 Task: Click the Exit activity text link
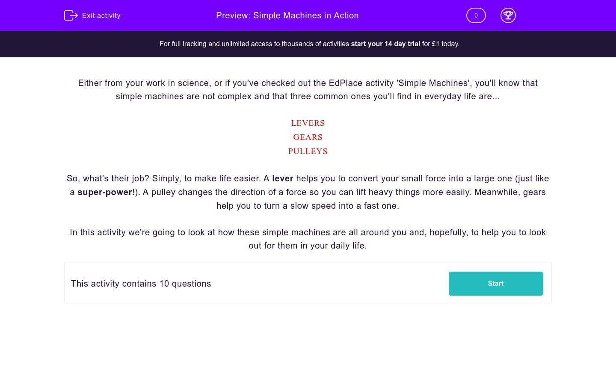click(101, 15)
